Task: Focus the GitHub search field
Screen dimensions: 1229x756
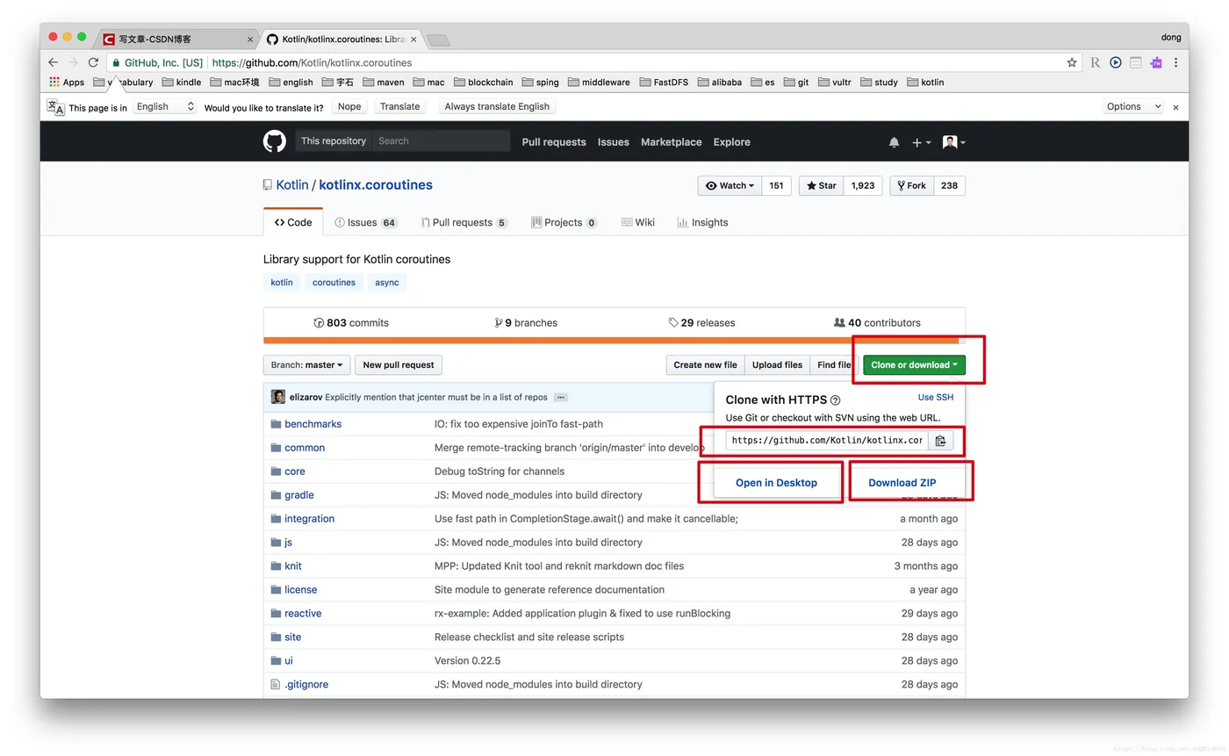Action: tap(442, 141)
